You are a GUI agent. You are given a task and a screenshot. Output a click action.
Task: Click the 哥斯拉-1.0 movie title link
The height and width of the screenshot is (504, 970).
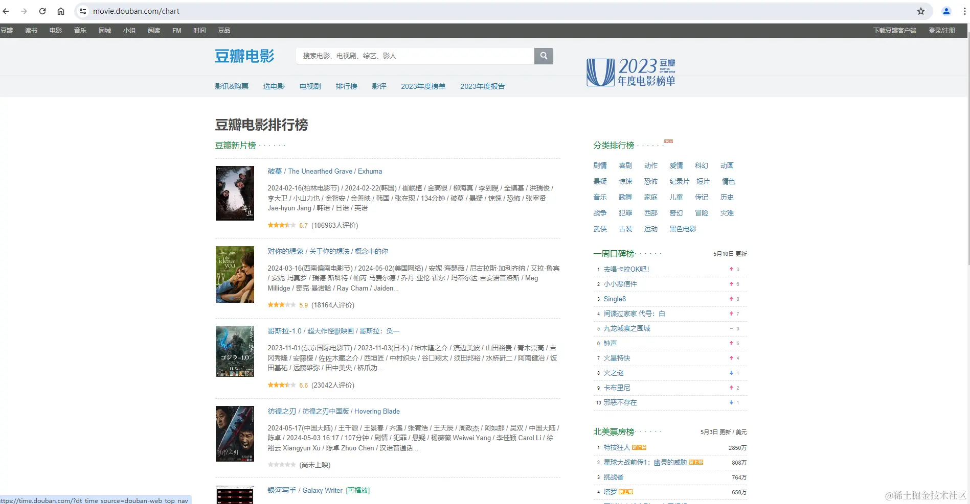333,331
